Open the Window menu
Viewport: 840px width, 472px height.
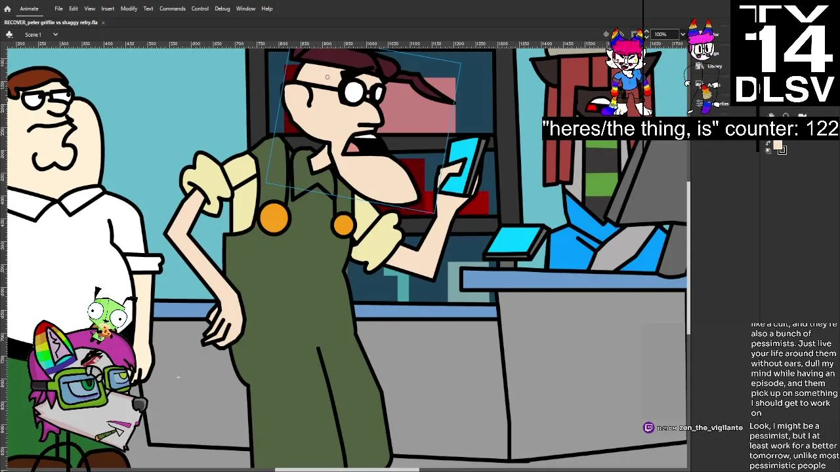(245, 9)
